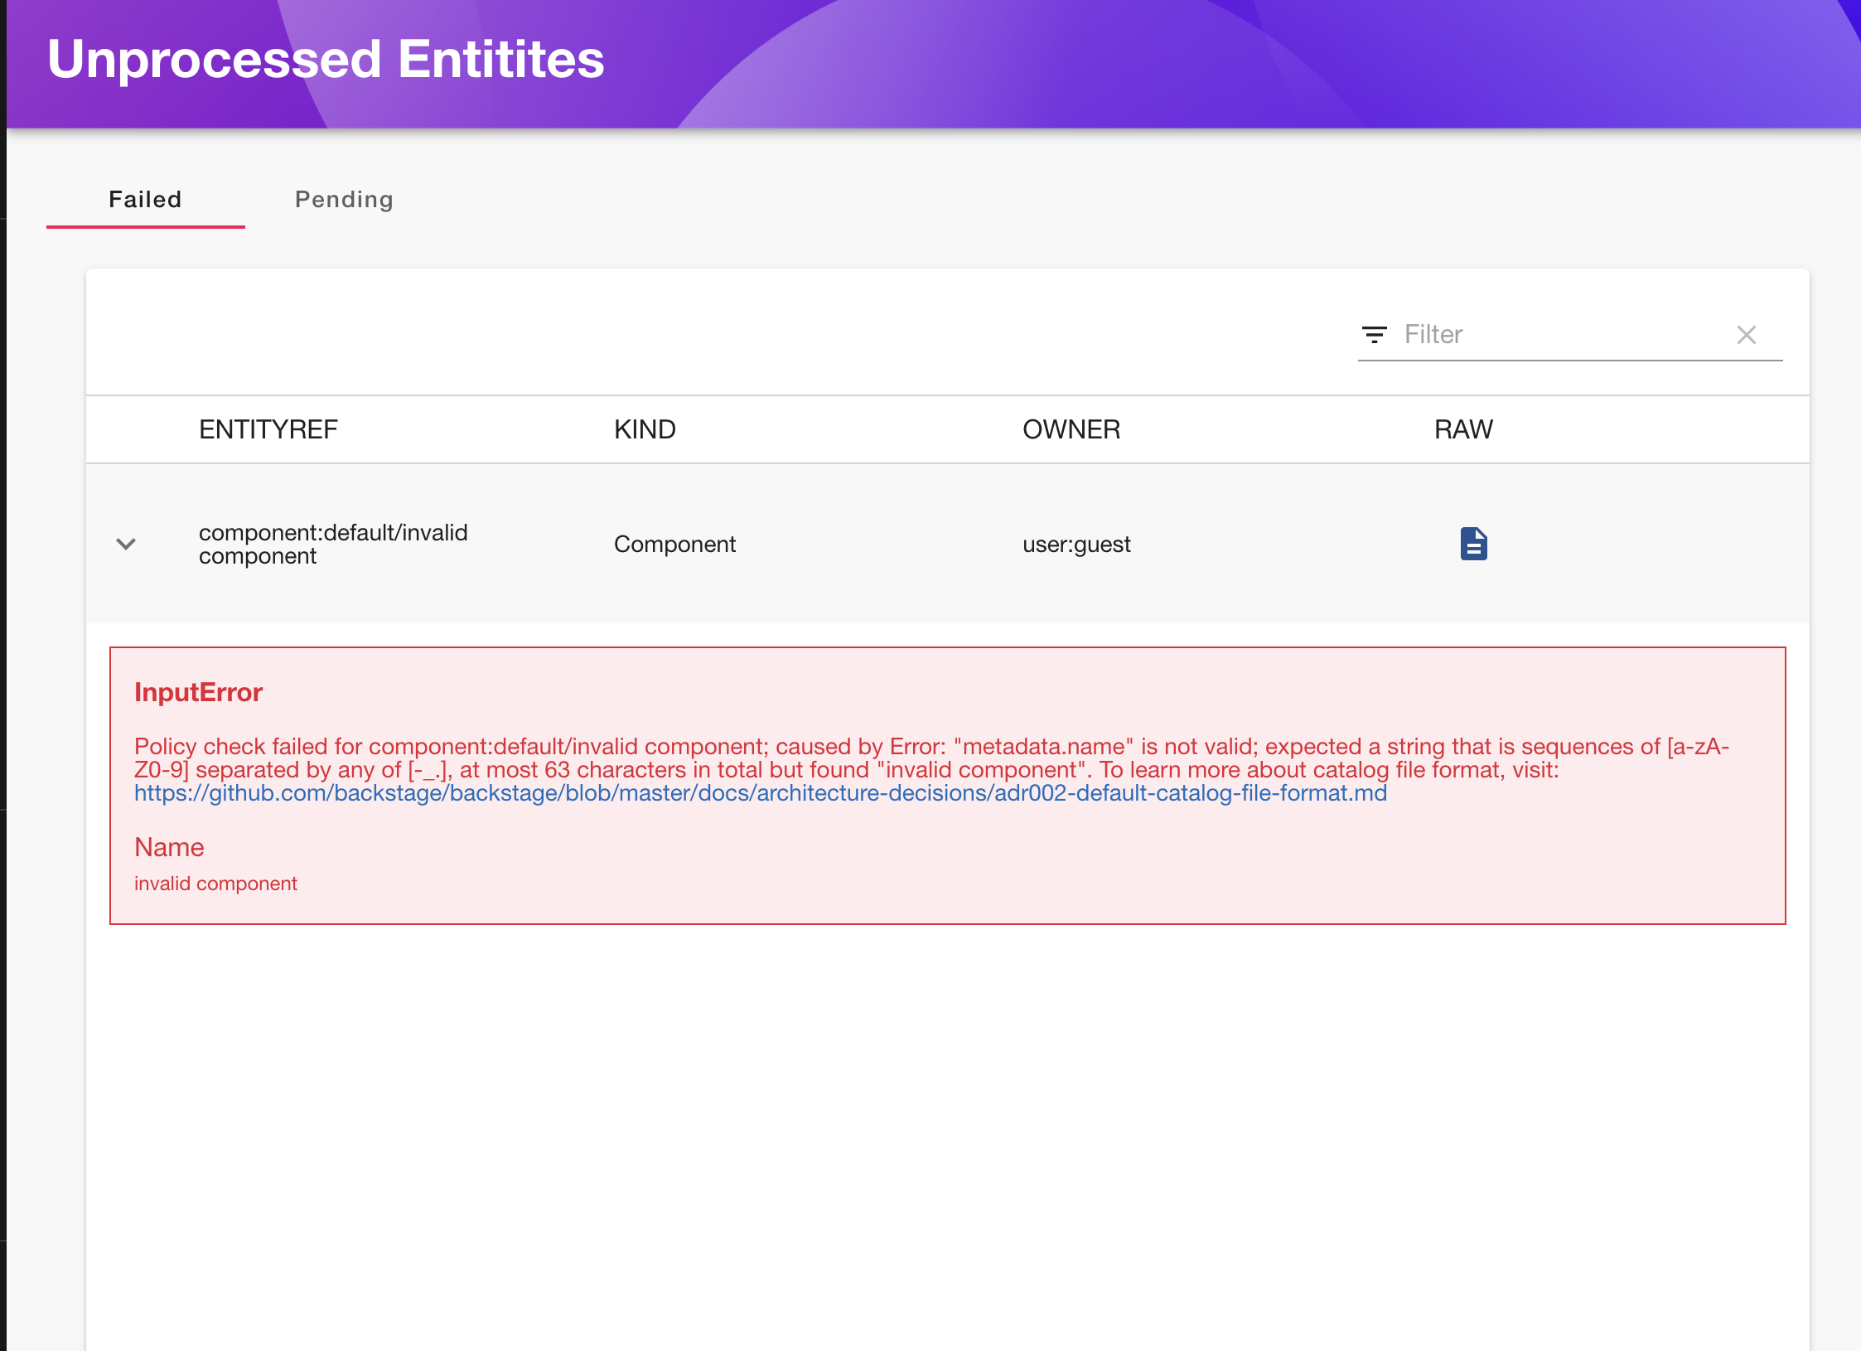Image resolution: width=1861 pixels, height=1351 pixels.
Task: Click into the Filter text field
Action: (1558, 335)
